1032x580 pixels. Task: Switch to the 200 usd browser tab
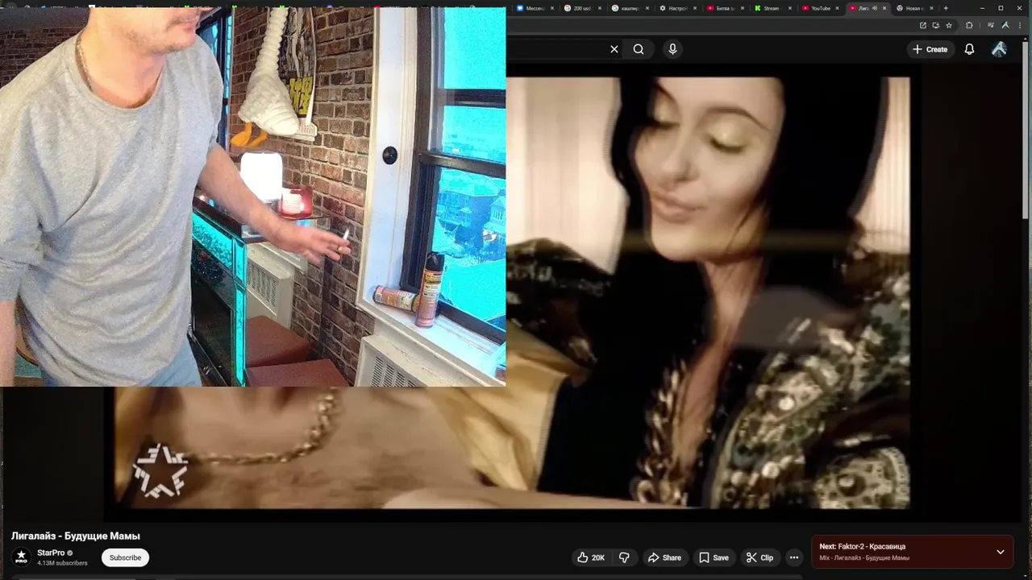582,8
